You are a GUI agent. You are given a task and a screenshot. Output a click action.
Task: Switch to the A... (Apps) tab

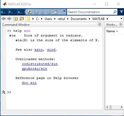click(21, 12)
